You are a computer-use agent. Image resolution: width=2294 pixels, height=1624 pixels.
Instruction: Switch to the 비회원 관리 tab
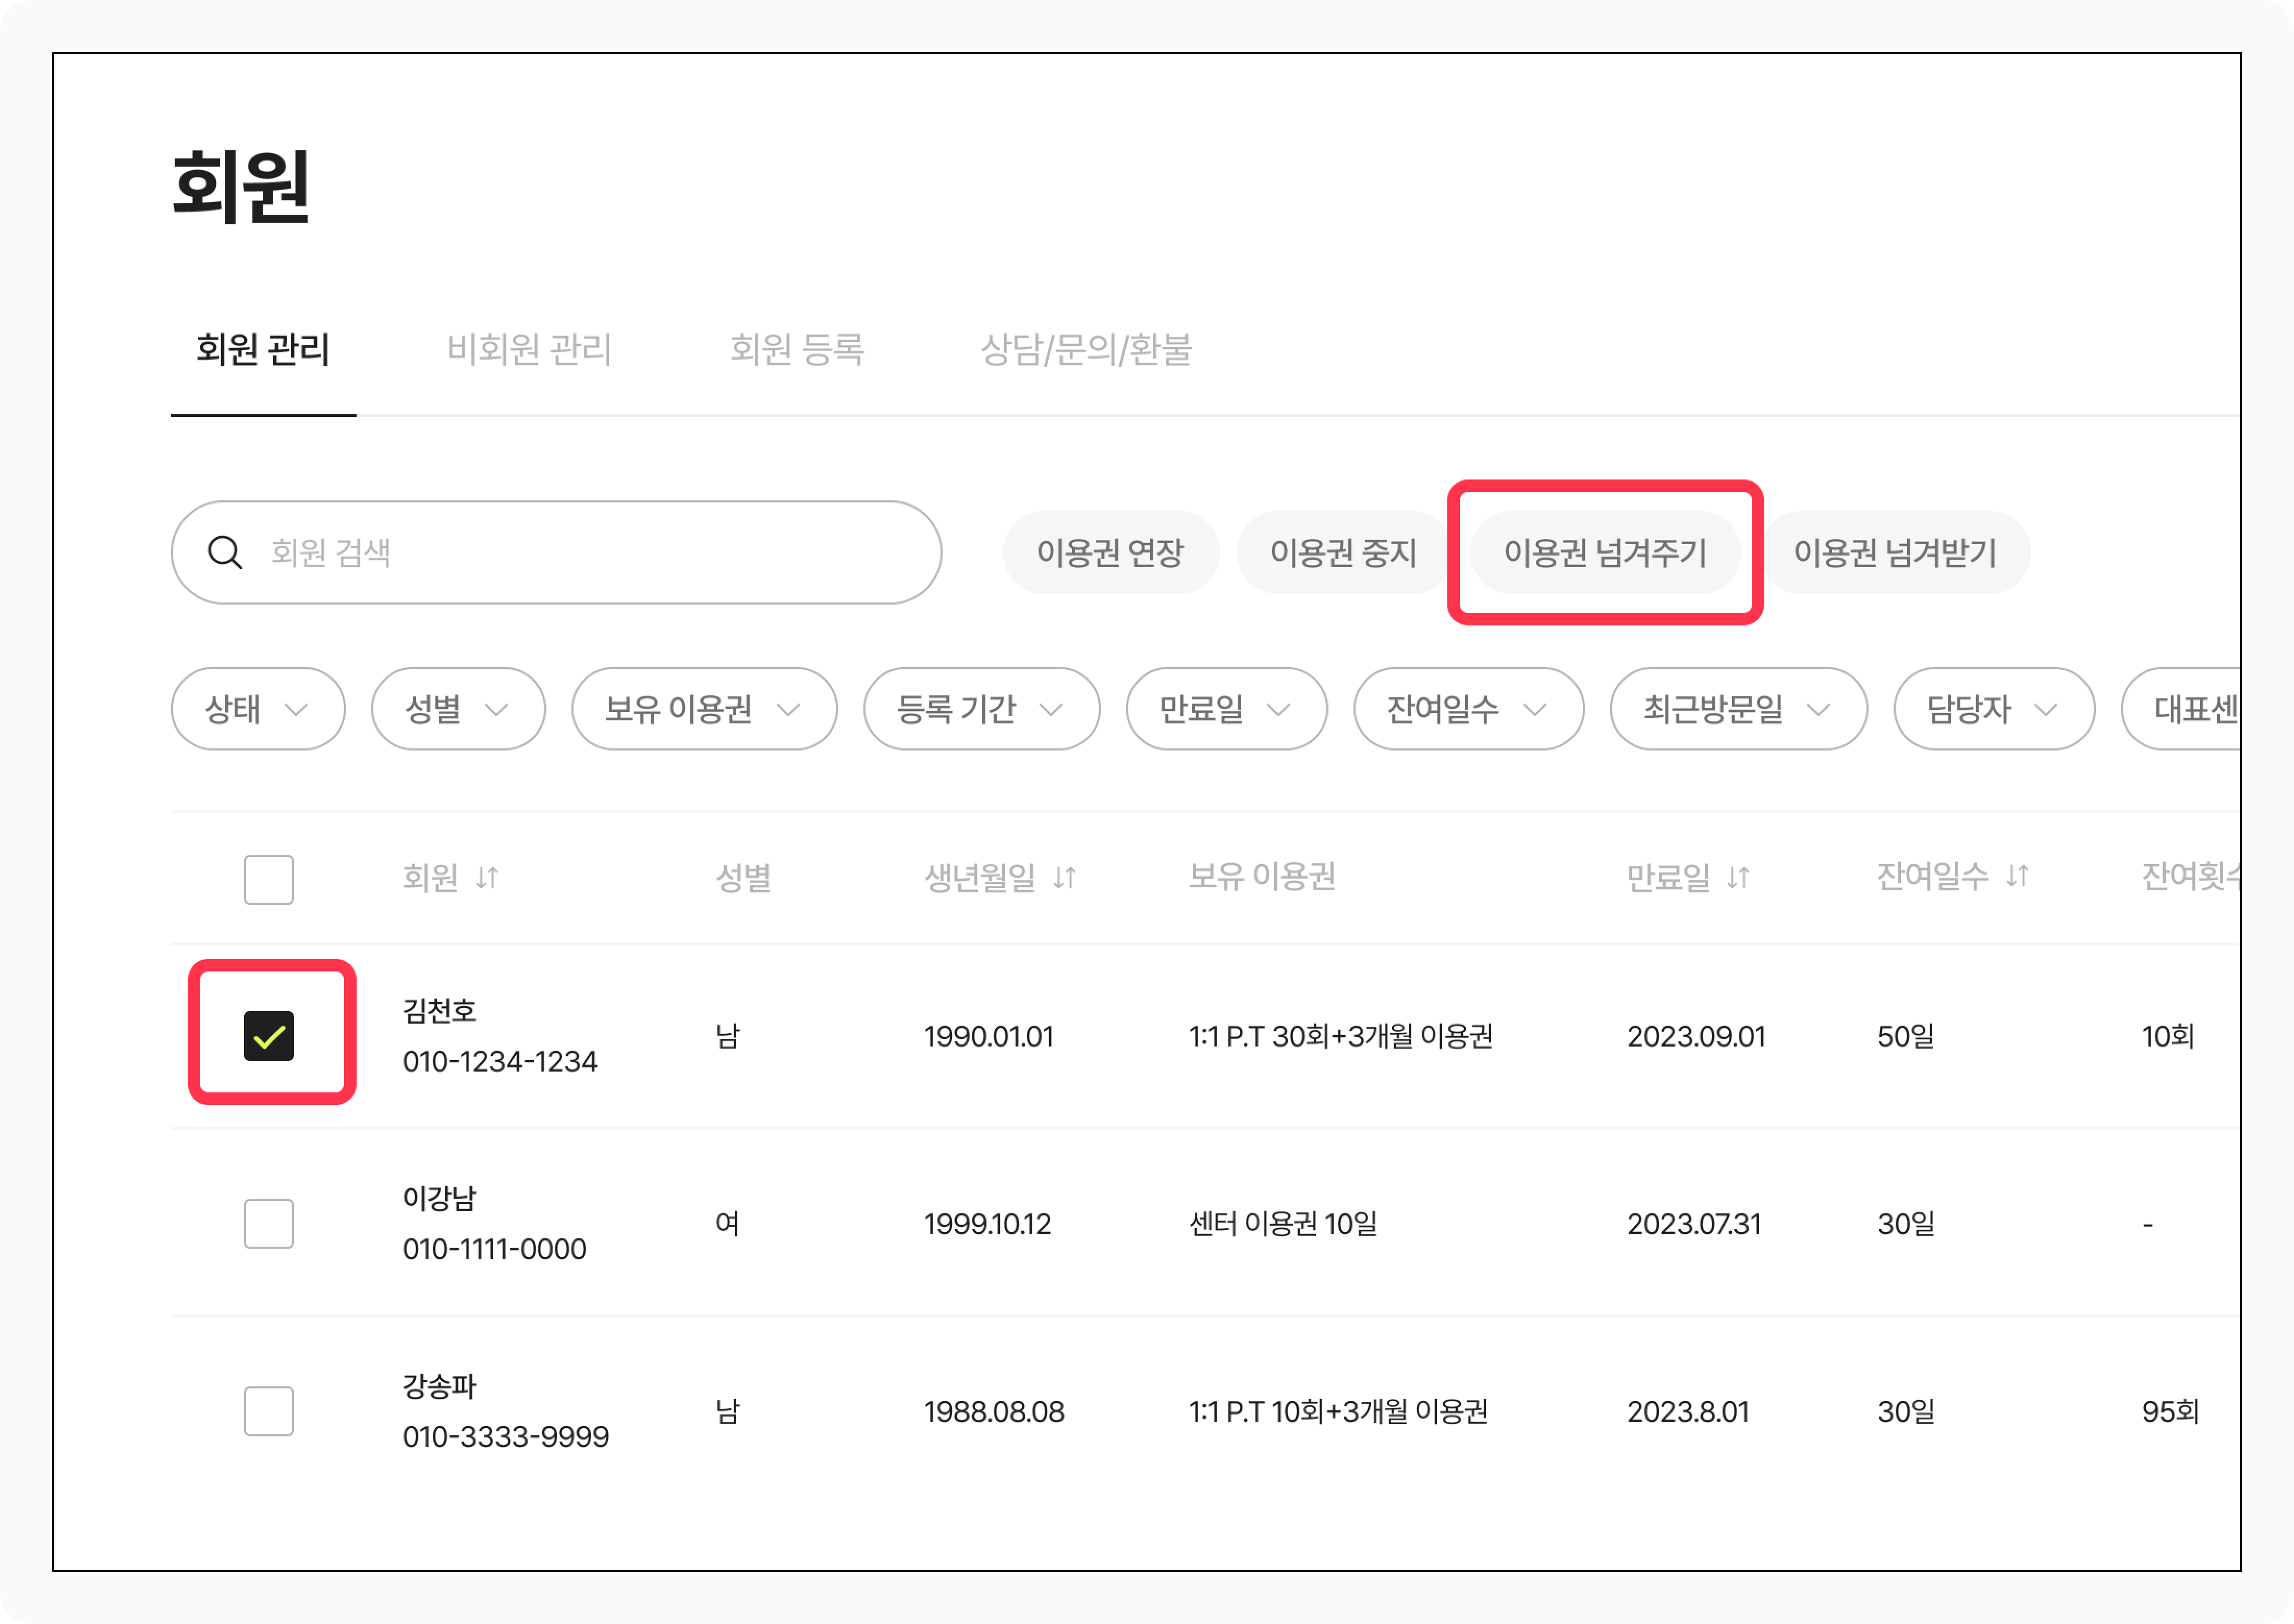point(529,349)
